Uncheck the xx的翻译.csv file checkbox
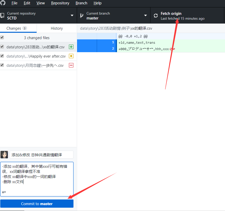The image size is (225, 211). (x=2, y=47)
